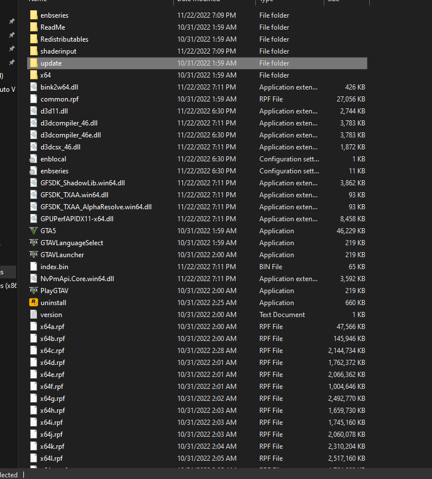The height and width of the screenshot is (479, 432).
Task: Select the enblocal configuration settings file icon
Action: (x=34, y=159)
